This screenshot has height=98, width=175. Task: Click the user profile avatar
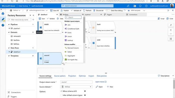[x=172, y=6]
